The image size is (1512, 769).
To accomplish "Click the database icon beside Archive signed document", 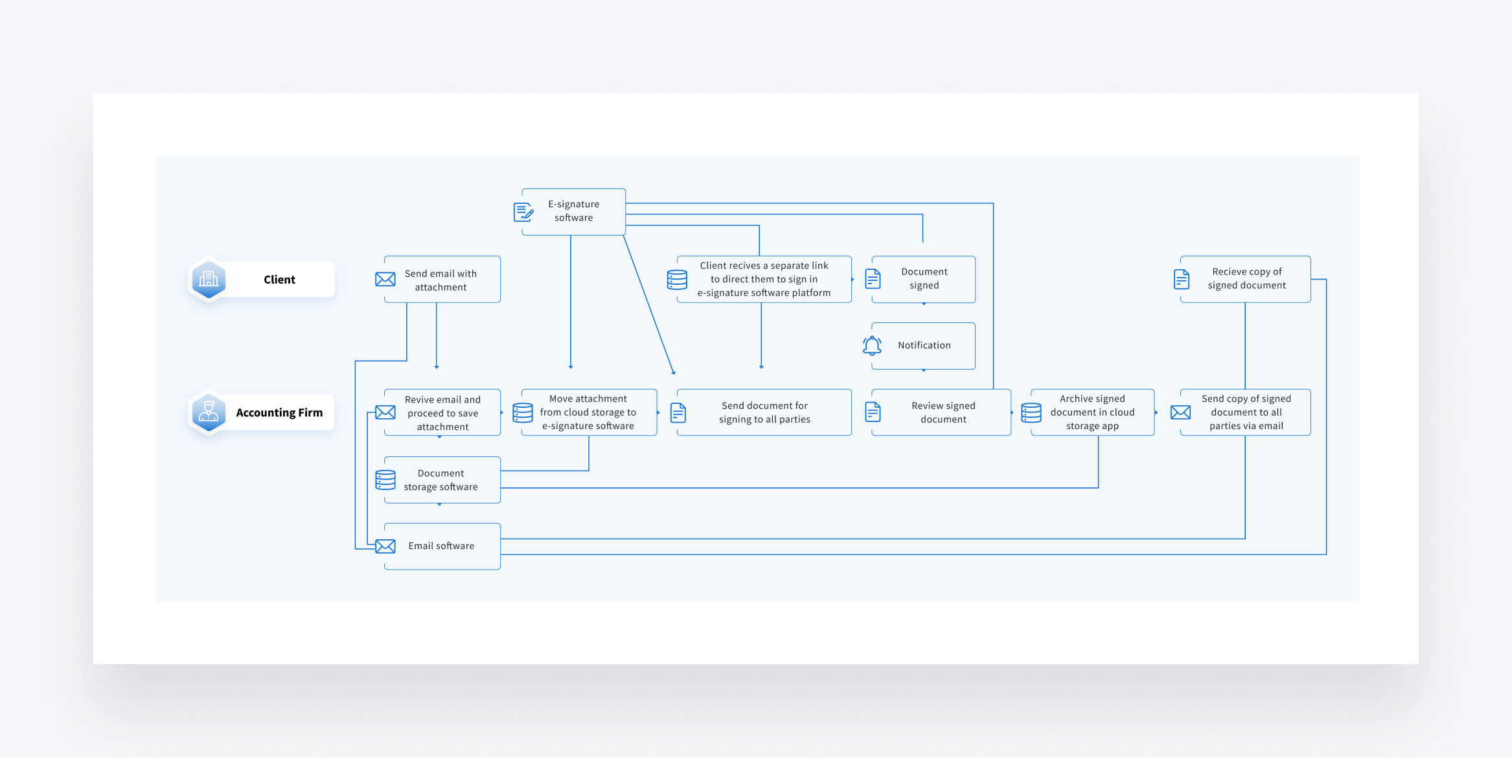I will pyautogui.click(x=1031, y=412).
